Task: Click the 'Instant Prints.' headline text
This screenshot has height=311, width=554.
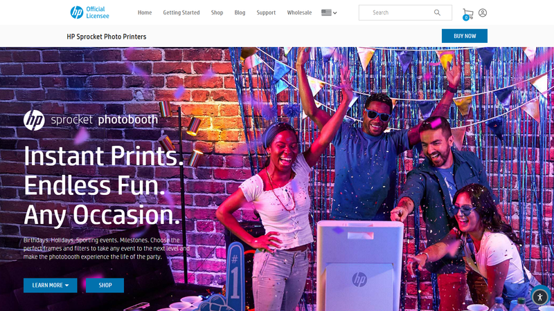Action: coord(104,156)
